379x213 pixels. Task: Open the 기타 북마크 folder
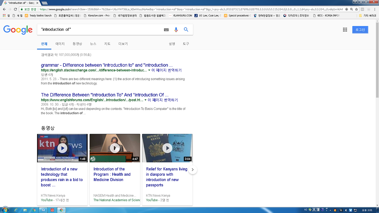click(367, 15)
